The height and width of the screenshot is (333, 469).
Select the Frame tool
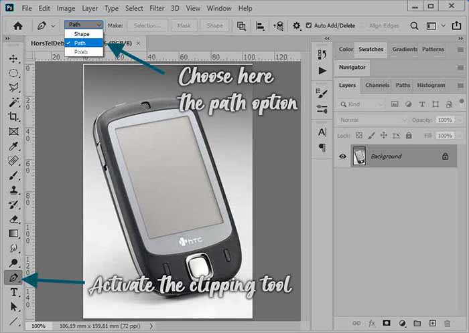[13, 131]
